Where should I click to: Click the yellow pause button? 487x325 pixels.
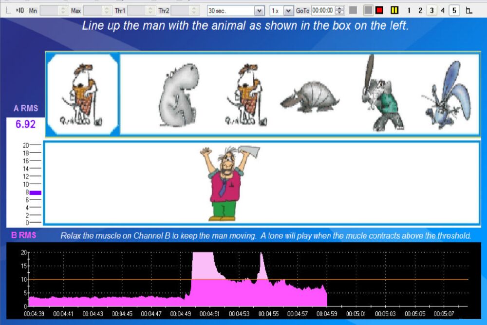(x=394, y=10)
